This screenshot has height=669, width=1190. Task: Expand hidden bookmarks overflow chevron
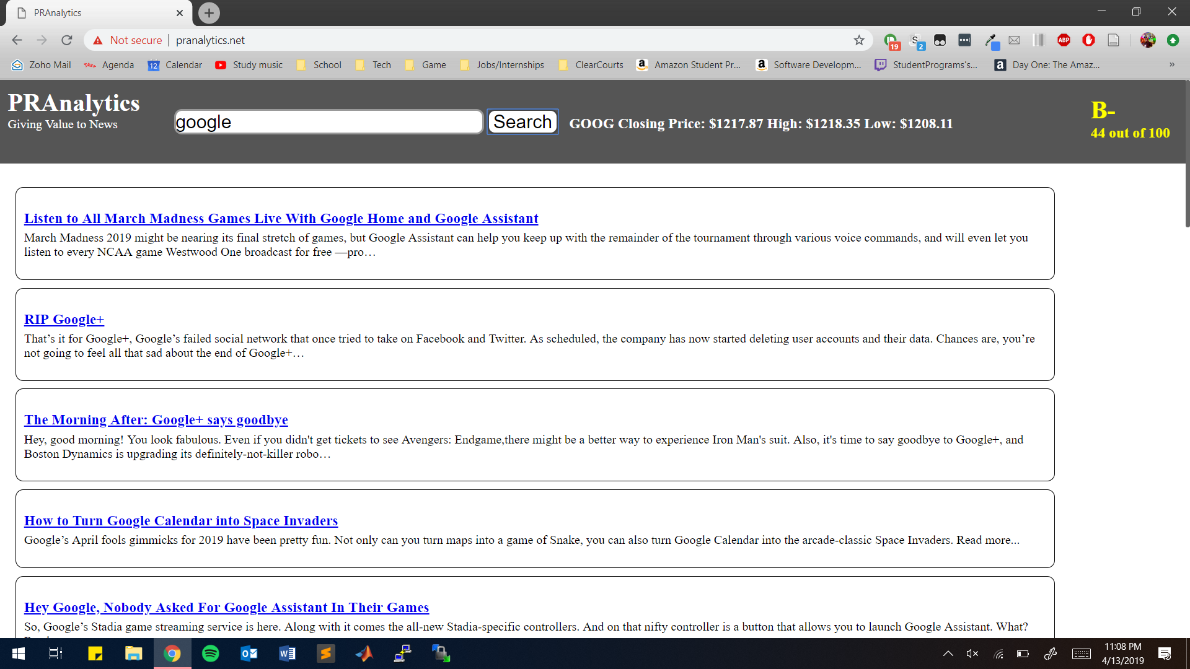pyautogui.click(x=1171, y=64)
